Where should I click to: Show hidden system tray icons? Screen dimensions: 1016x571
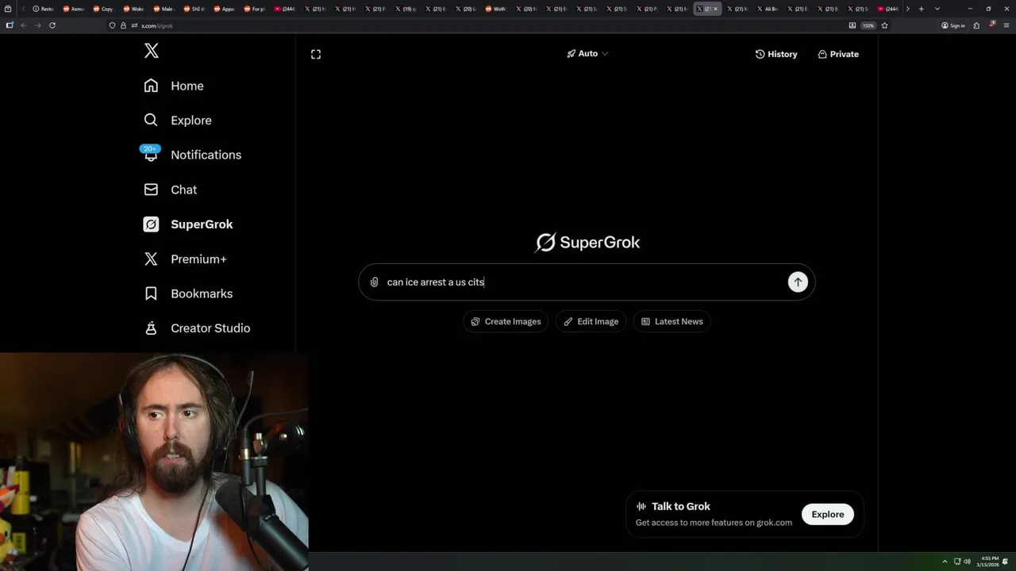[945, 561]
